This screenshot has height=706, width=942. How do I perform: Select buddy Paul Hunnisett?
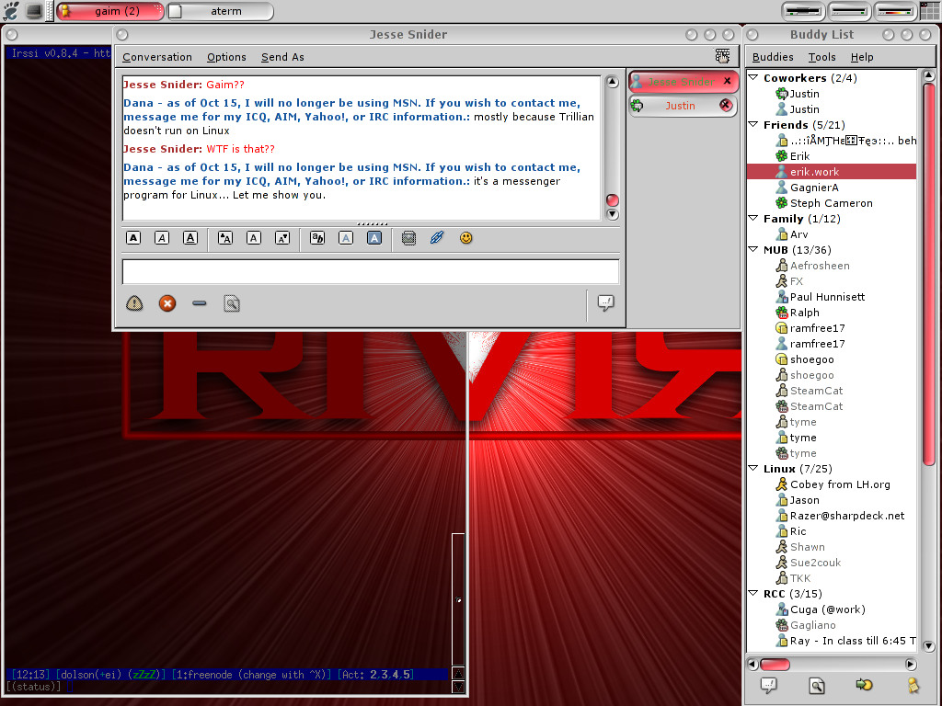pyautogui.click(x=832, y=297)
